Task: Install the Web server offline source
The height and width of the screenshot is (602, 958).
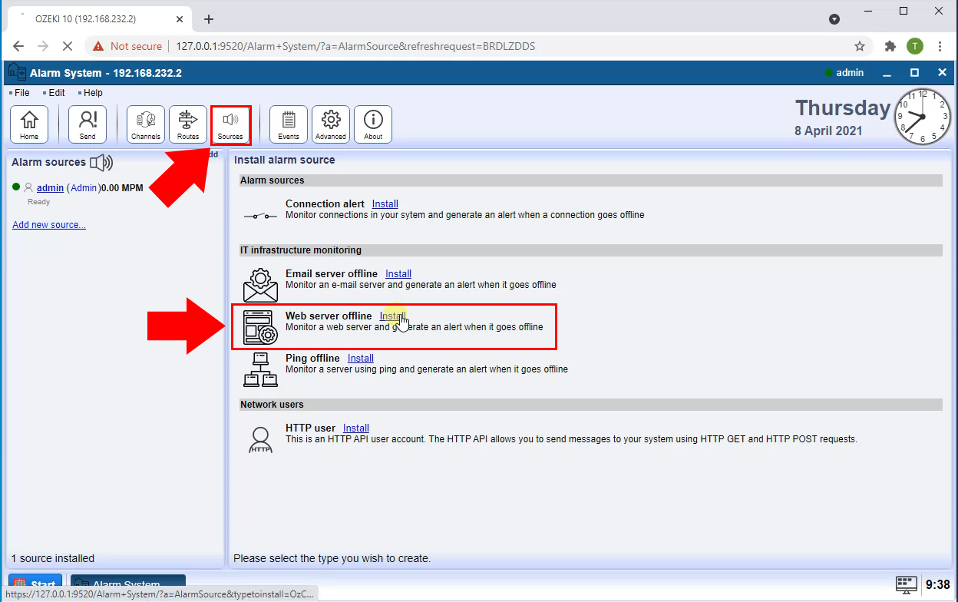Action: 392,316
